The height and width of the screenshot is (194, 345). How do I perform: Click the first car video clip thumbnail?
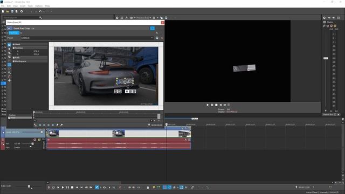click(53, 133)
